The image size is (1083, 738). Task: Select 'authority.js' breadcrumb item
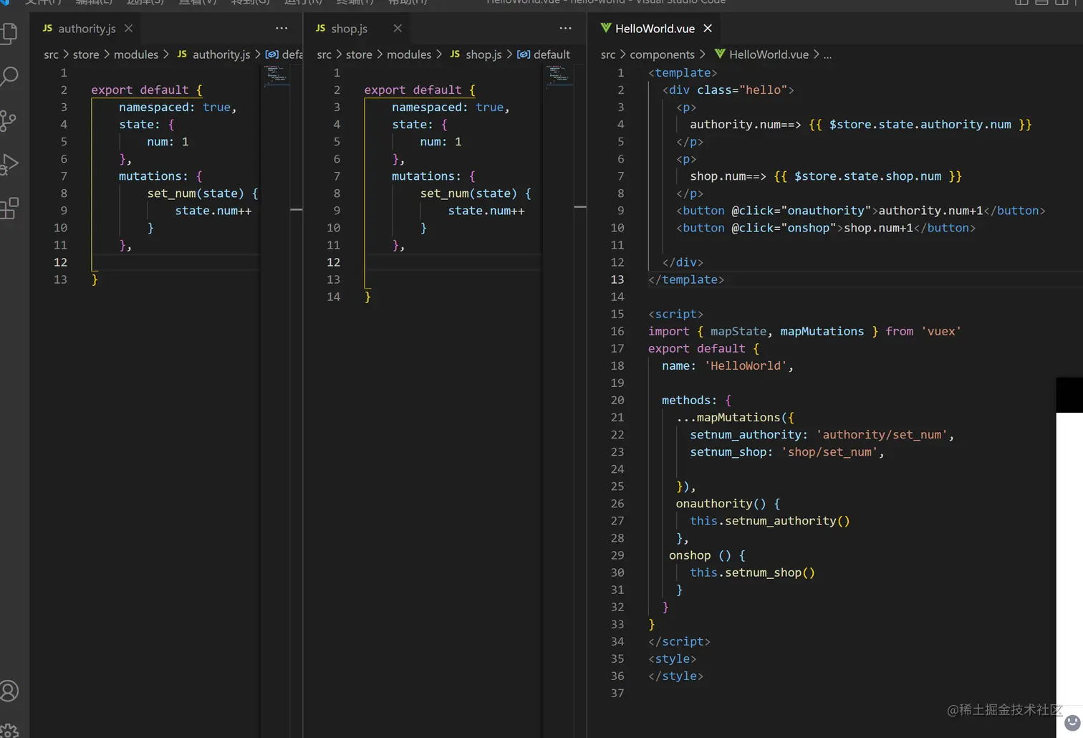click(221, 54)
